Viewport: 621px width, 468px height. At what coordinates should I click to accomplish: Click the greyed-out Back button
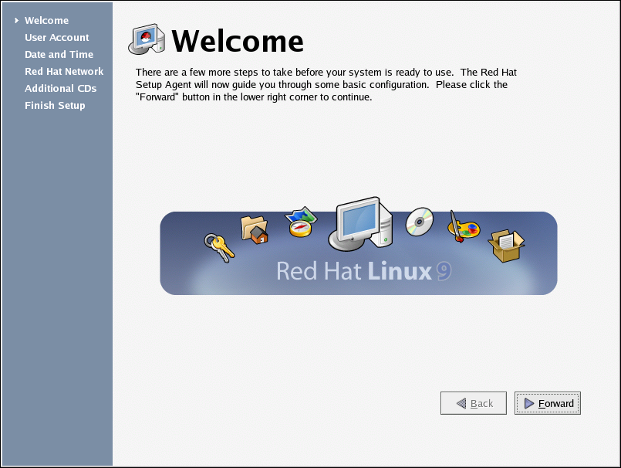click(x=473, y=403)
